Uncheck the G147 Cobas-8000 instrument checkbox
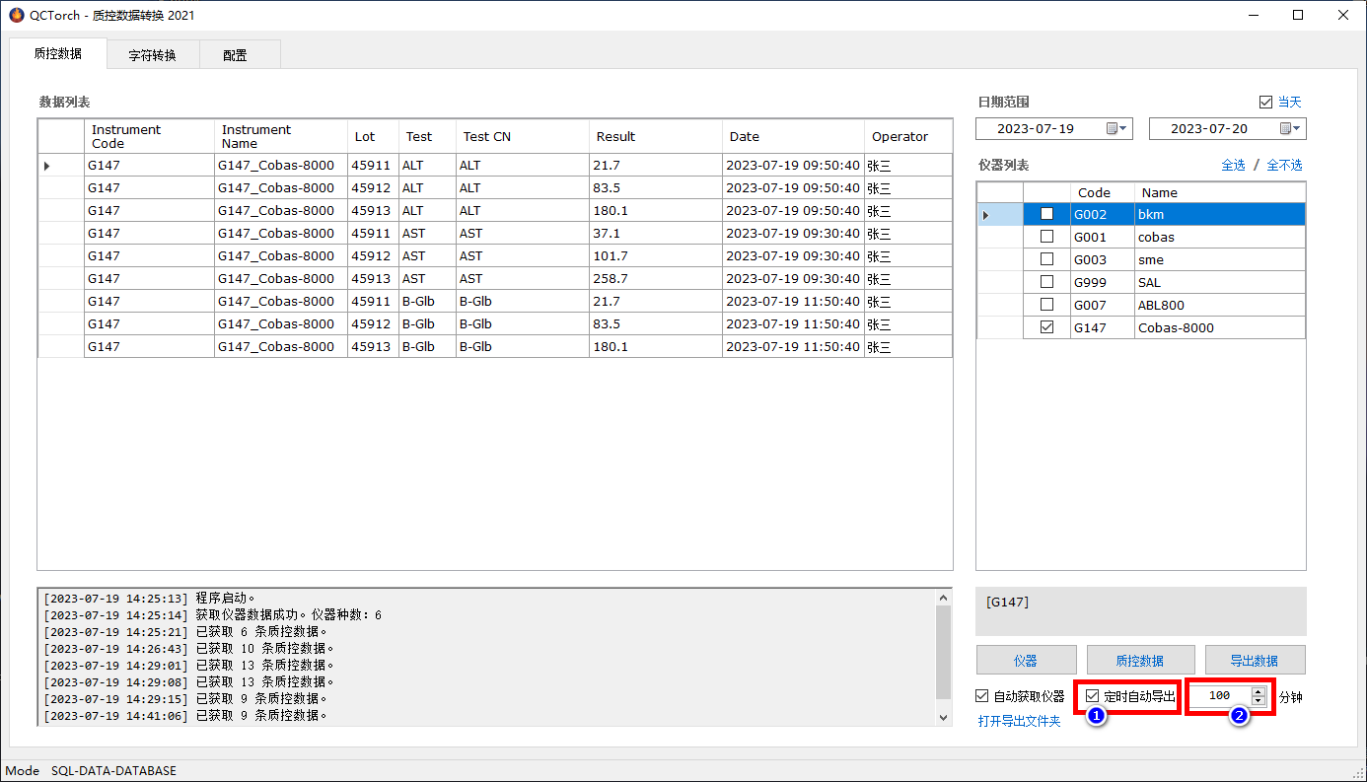Viewport: 1367px width, 782px height. (1047, 327)
